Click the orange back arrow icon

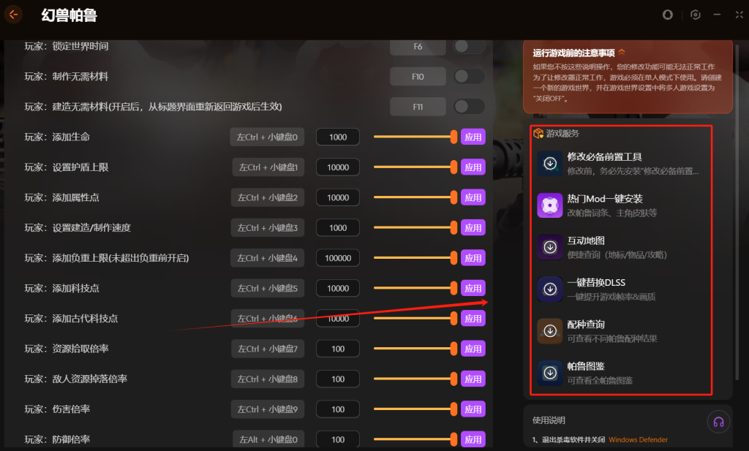coord(13,15)
